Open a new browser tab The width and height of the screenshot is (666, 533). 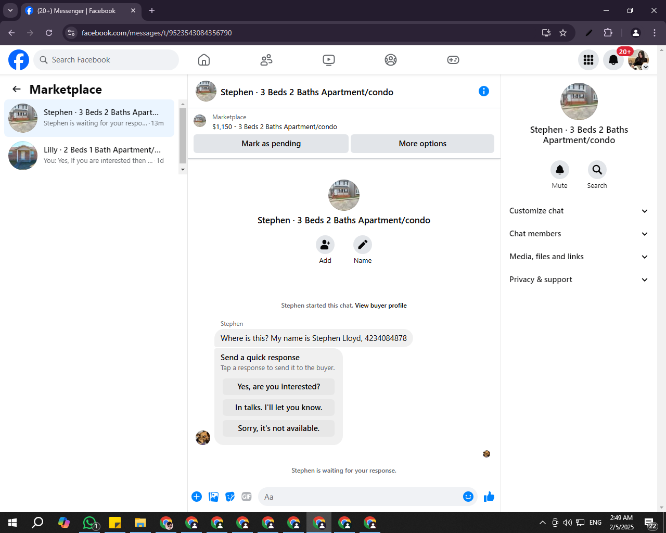(x=152, y=10)
